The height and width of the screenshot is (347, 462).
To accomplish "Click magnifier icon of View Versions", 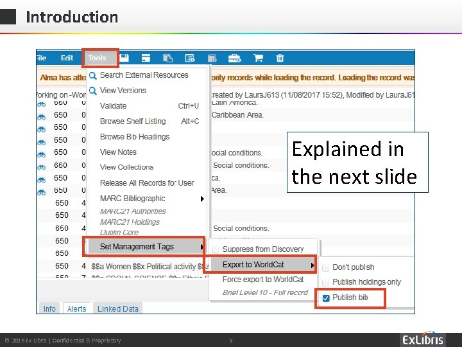I will pos(93,91).
